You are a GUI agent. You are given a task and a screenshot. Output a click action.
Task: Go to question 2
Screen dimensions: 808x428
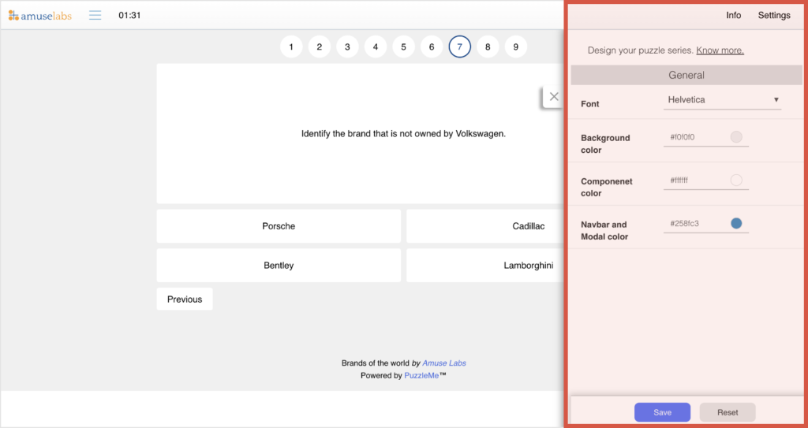pos(320,47)
